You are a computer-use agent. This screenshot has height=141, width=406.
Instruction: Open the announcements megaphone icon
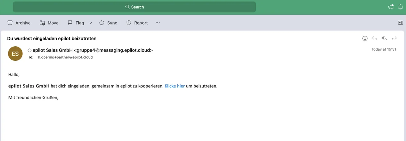[391, 7]
